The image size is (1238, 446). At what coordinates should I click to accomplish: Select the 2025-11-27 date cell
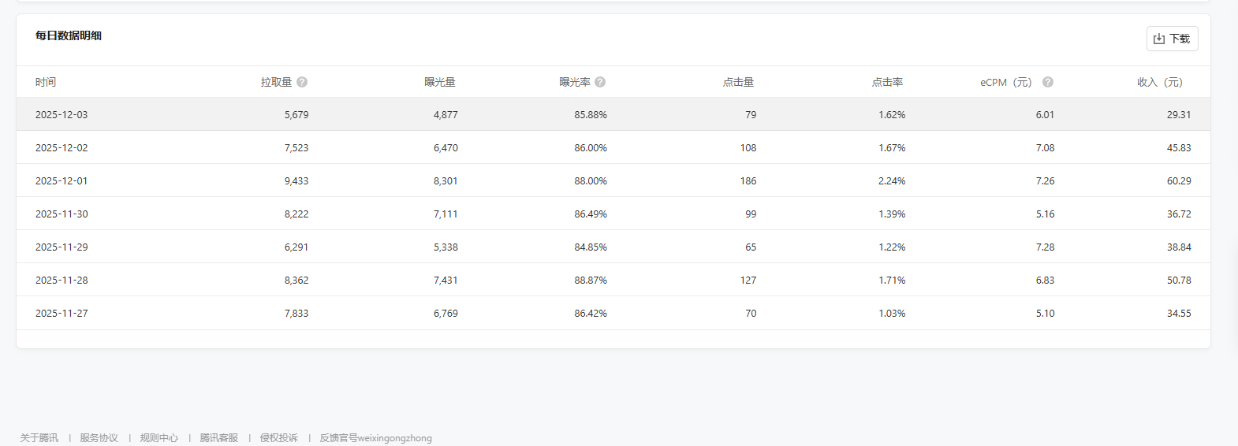(62, 314)
